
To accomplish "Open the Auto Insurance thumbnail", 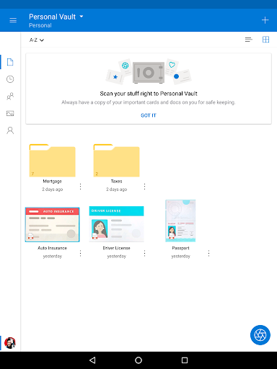I will coord(53,225).
